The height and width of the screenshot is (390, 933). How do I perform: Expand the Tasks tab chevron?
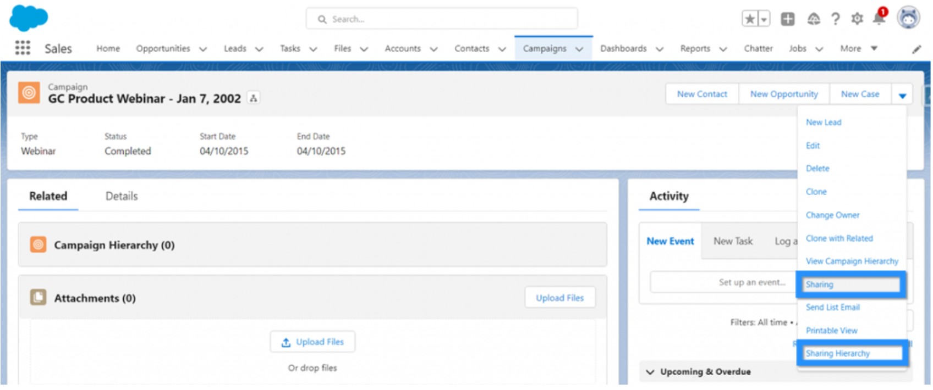(x=313, y=49)
